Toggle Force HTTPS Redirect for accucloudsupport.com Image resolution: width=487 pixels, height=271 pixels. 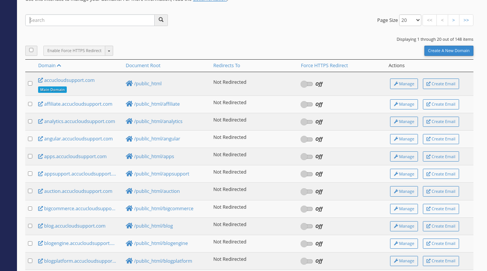point(306,84)
